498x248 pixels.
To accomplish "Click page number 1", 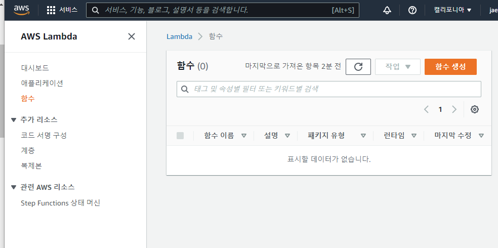I will [440, 109].
